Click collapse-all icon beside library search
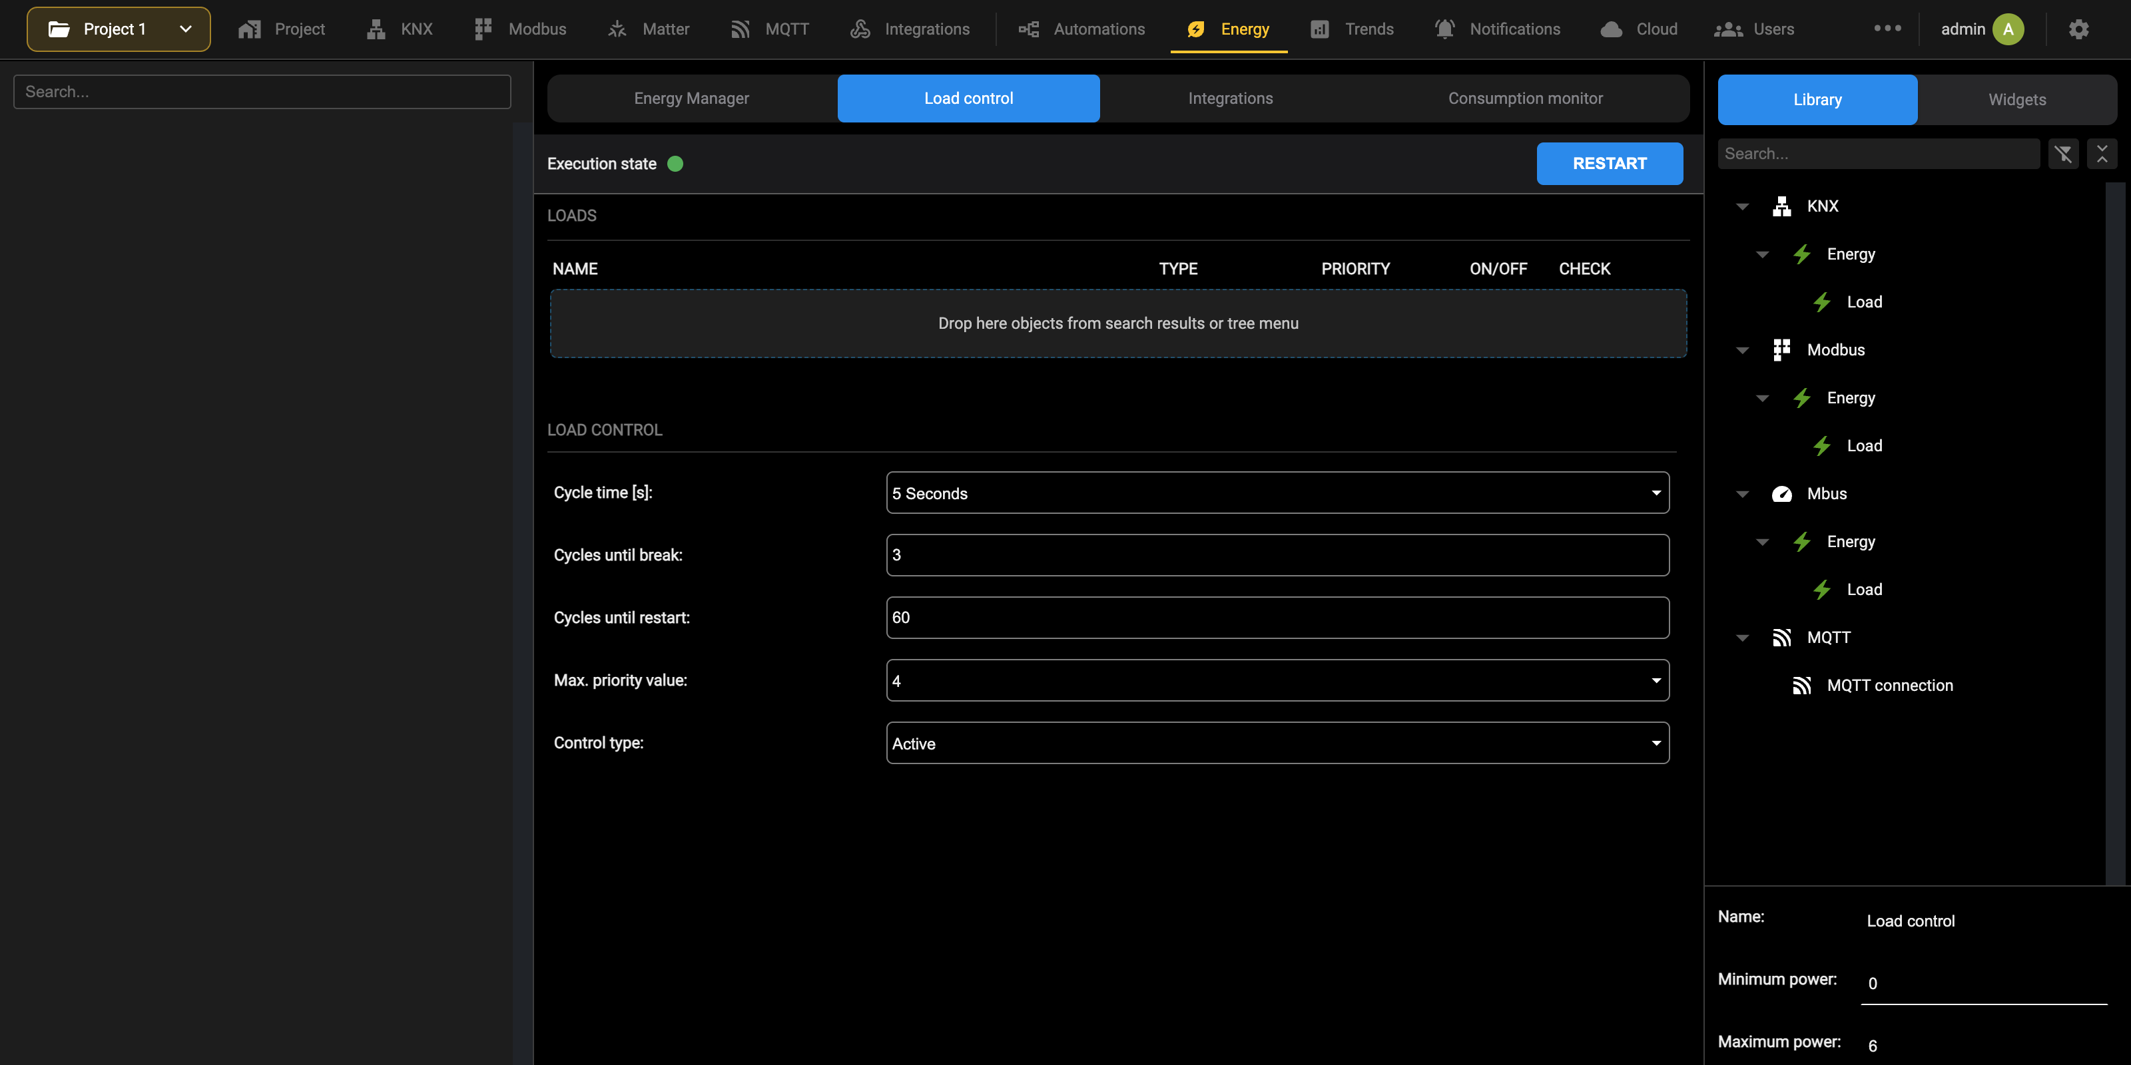 click(x=2102, y=154)
